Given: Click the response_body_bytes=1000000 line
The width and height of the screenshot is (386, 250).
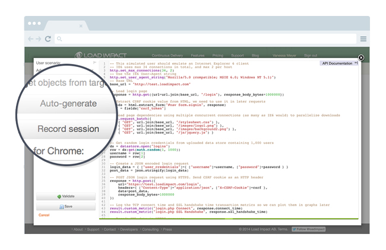Looking at the screenshot, I should (x=146, y=194).
